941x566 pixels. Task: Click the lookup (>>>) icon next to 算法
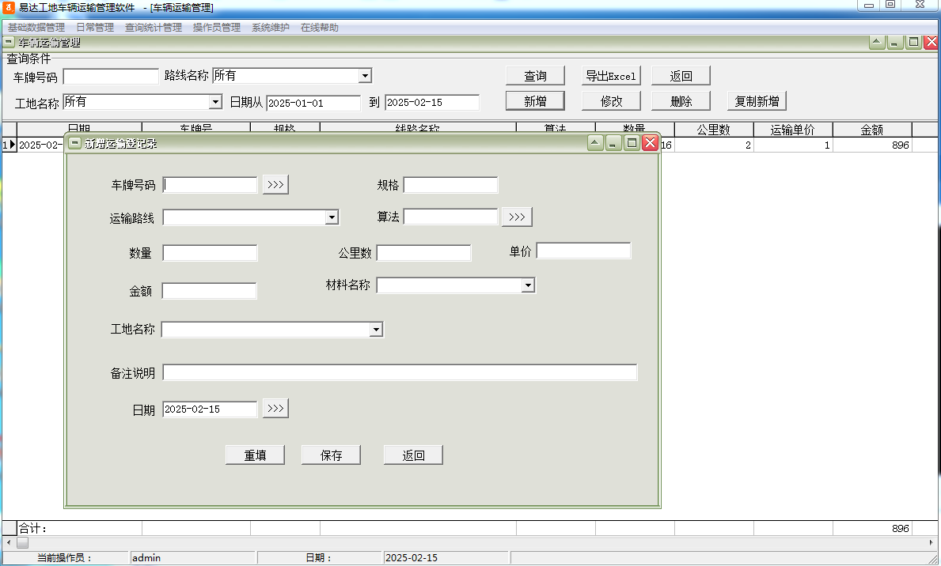[x=516, y=216]
